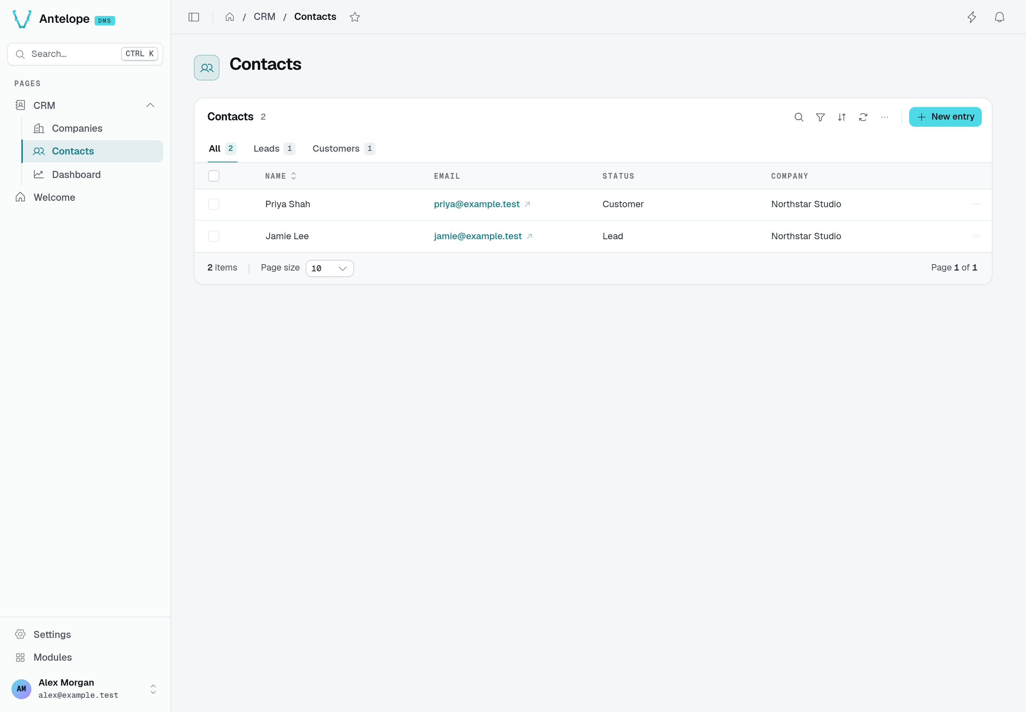Open table search magnifier icon

click(799, 117)
